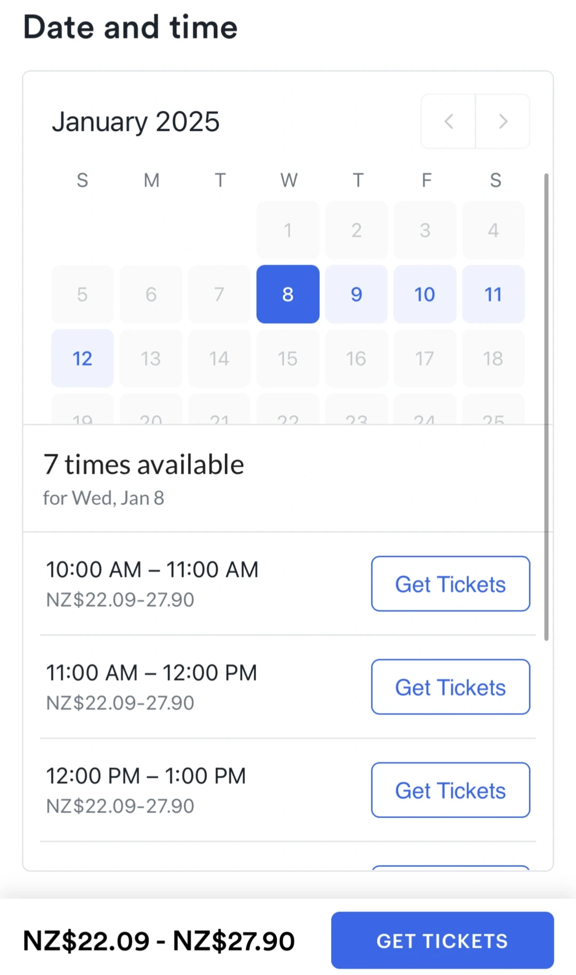
Task: Advance to the next month
Action: [x=502, y=122]
